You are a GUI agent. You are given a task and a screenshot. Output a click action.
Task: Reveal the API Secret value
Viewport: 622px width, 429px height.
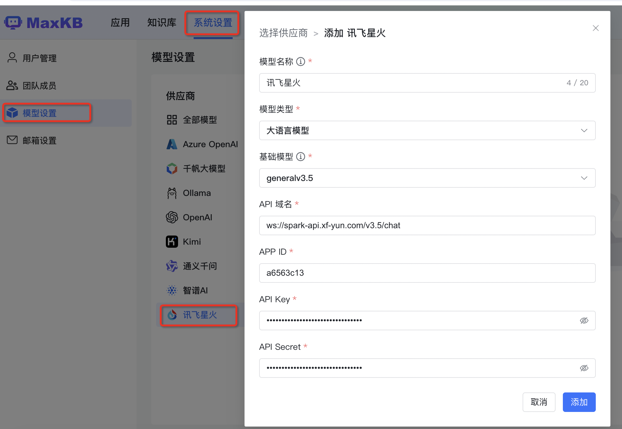pos(584,368)
